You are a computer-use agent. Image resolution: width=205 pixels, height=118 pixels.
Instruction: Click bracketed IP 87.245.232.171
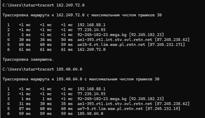pos(166,45)
